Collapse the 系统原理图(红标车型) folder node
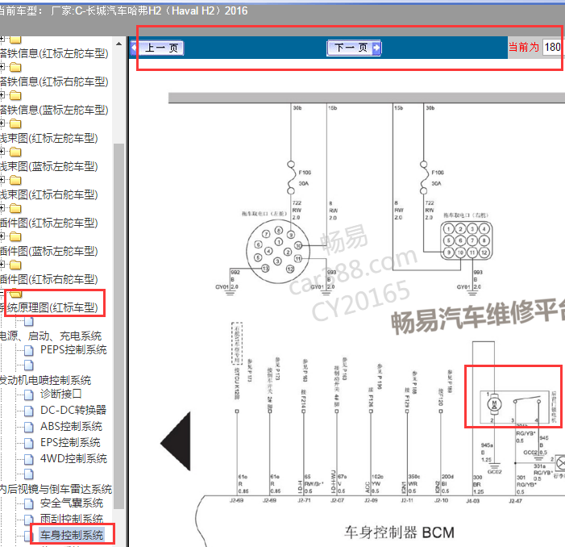565x547 pixels. tap(2, 292)
